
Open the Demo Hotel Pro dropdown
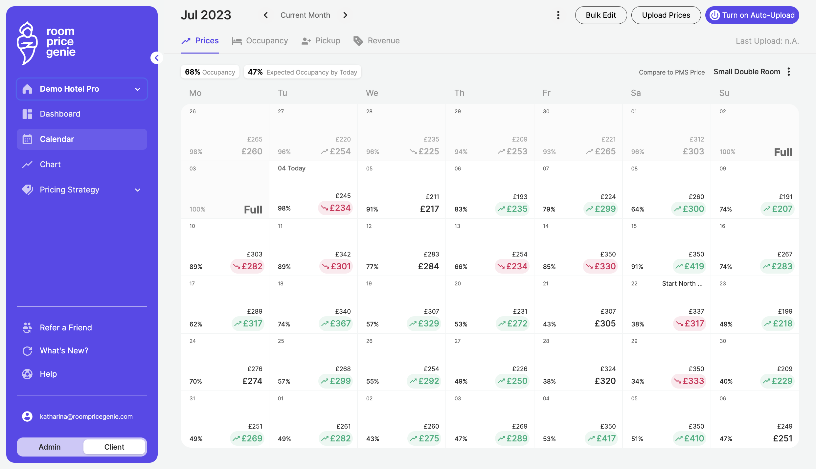tap(82, 89)
